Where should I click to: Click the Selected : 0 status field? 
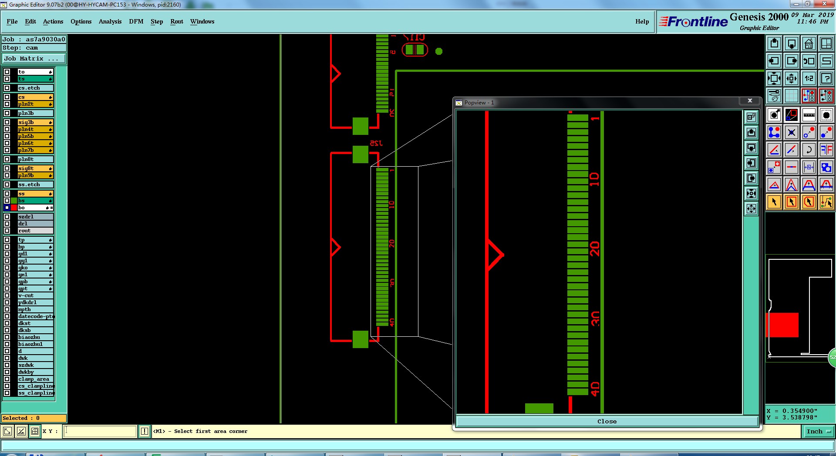tap(34, 418)
